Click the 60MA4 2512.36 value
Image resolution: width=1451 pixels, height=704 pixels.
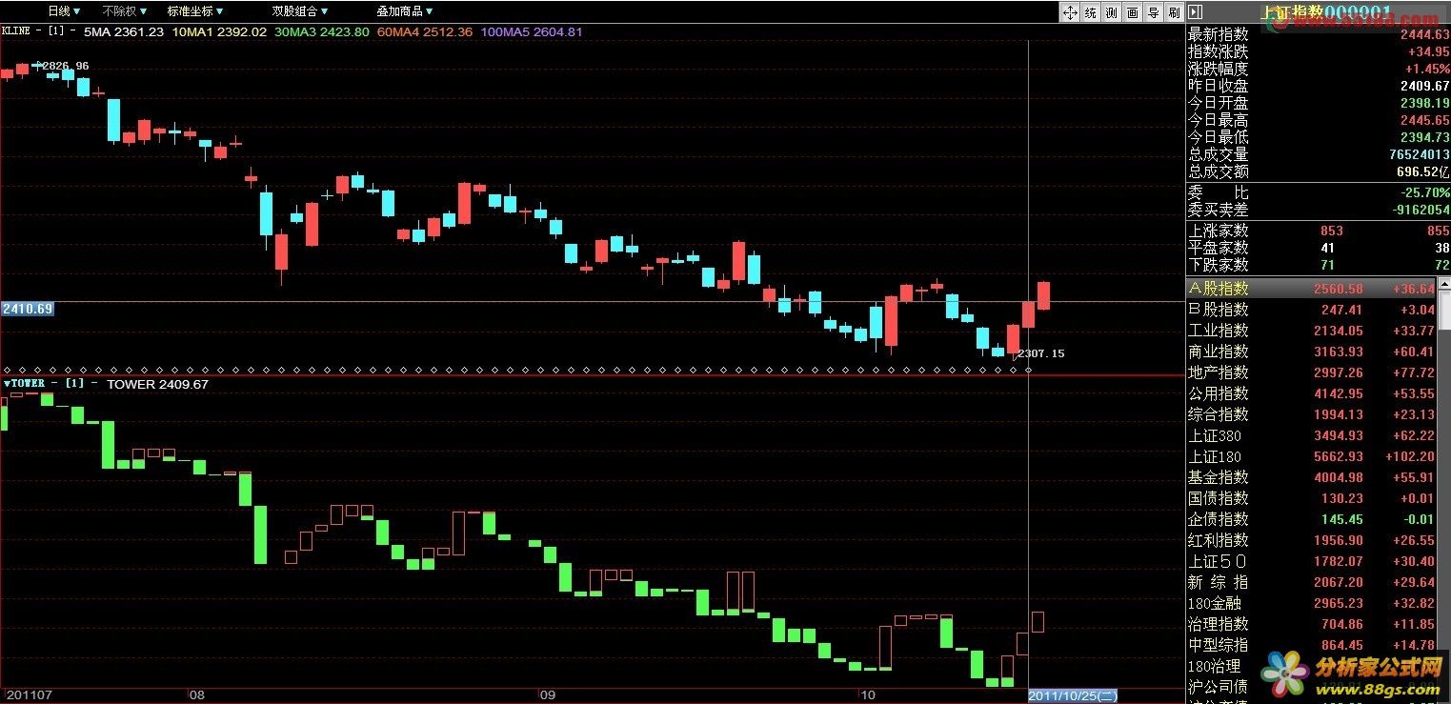click(425, 31)
